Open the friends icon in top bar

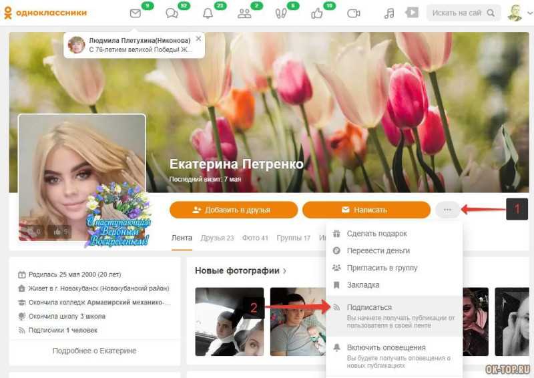pyautogui.click(x=244, y=13)
